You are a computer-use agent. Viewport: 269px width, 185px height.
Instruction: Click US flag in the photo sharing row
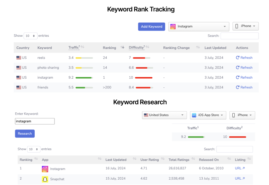point(19,68)
